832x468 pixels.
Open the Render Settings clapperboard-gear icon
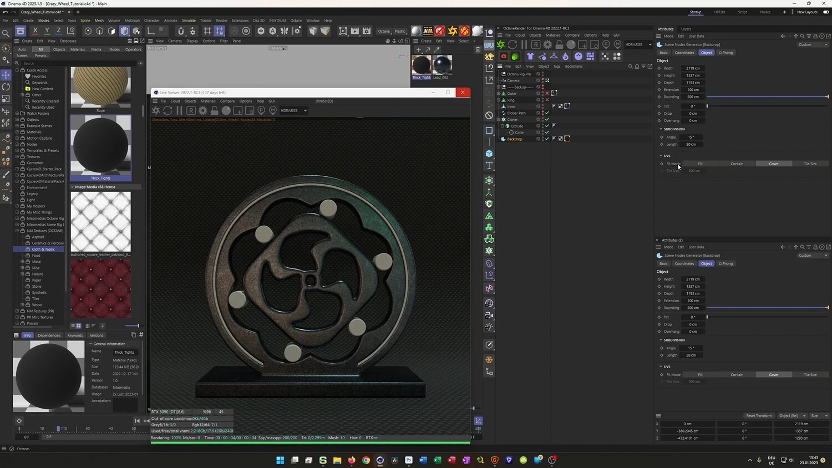coord(367,31)
